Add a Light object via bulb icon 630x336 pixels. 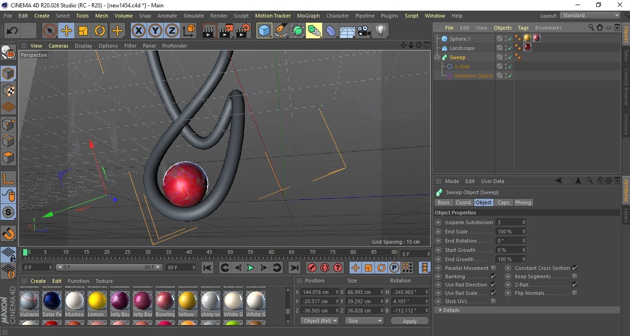pos(380,31)
